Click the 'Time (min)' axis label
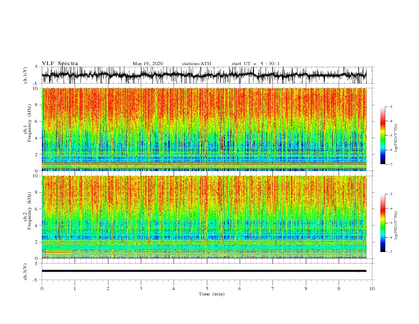 click(212, 294)
